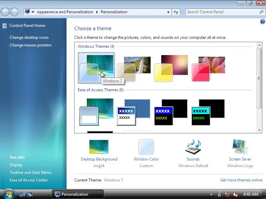Click the double chevron in address bar
The height and width of the screenshot is (199, 266).
point(33,12)
